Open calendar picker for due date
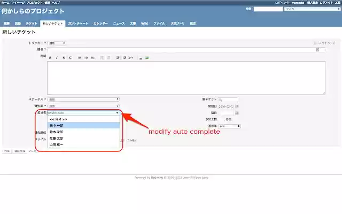Screen dimensions: 342x214 coord(237,113)
